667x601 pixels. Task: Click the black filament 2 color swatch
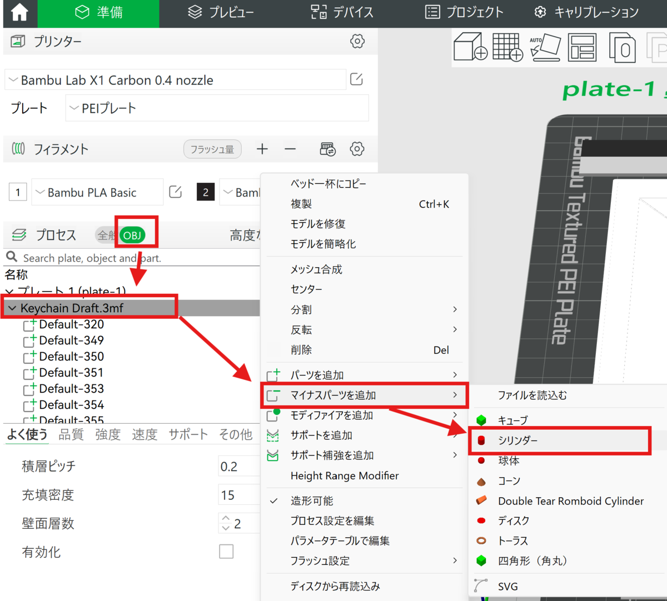coord(205,192)
